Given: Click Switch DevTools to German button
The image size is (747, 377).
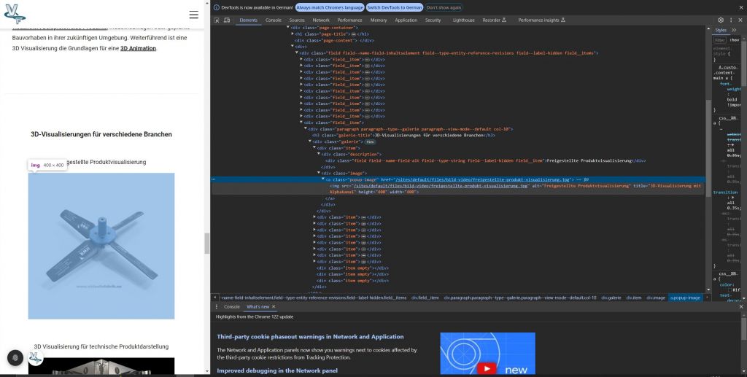Looking at the screenshot, I should point(394,7).
